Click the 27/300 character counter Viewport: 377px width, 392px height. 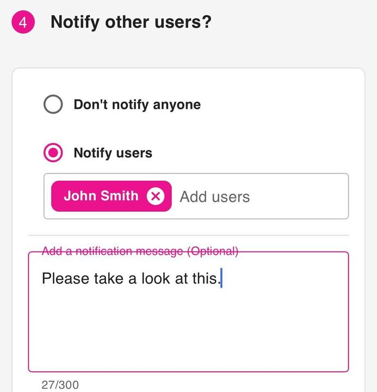(60, 385)
